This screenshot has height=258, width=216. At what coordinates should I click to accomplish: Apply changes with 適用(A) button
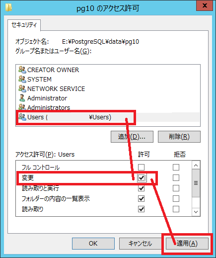pyautogui.click(x=187, y=244)
